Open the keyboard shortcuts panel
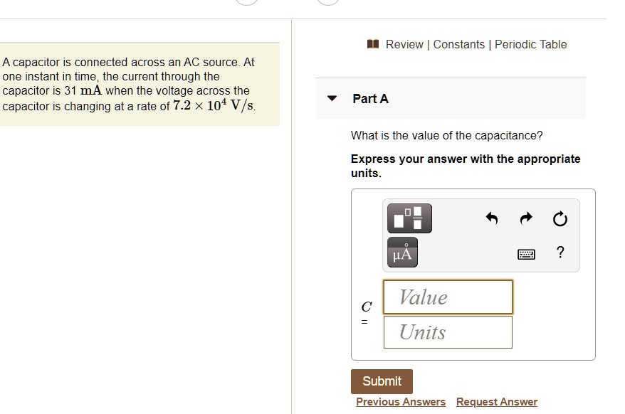The image size is (625, 414). pos(526,253)
